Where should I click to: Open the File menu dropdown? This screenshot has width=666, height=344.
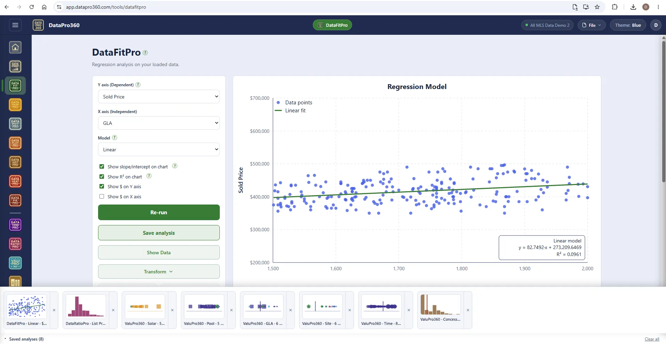(592, 25)
